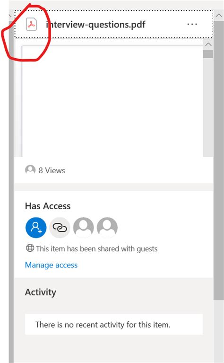This screenshot has height=363, width=224.
Task: Open the Manage access link
Action: [x=51, y=265]
